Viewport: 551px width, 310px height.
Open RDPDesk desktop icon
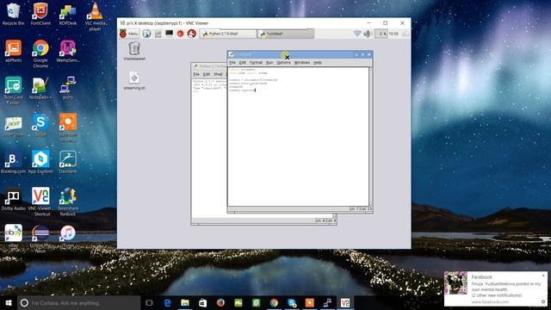point(68,14)
